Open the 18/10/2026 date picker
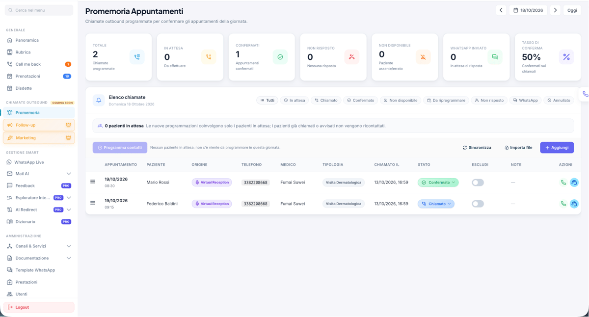This screenshot has height=317, width=589. click(x=528, y=10)
